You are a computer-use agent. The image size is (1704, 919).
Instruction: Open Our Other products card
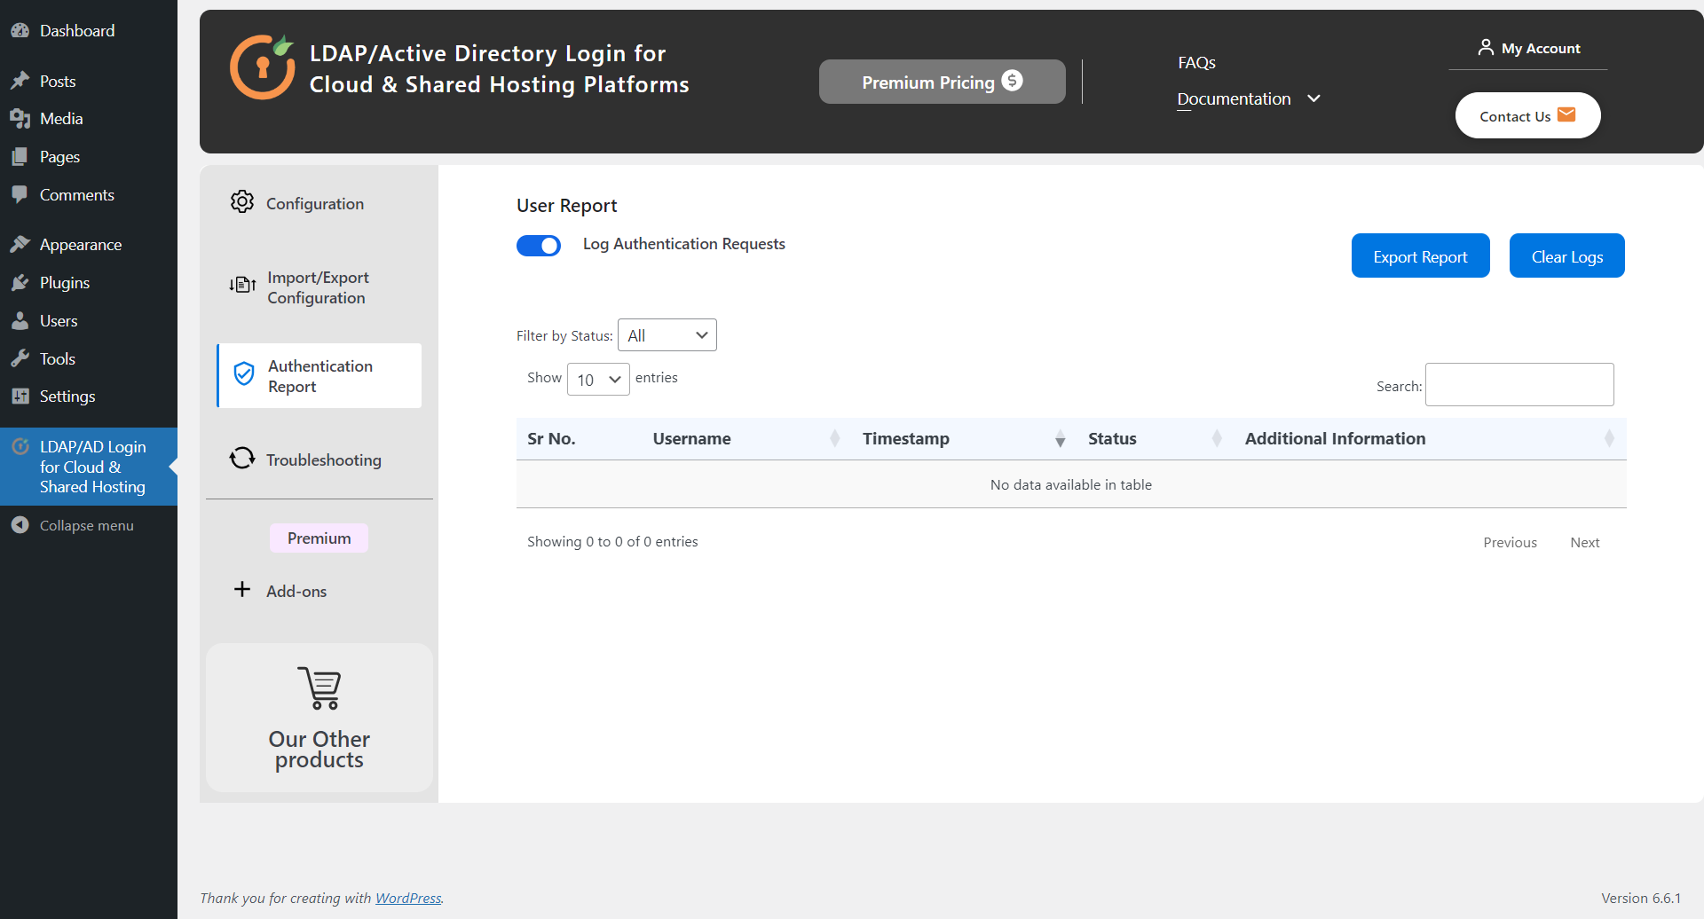319,718
